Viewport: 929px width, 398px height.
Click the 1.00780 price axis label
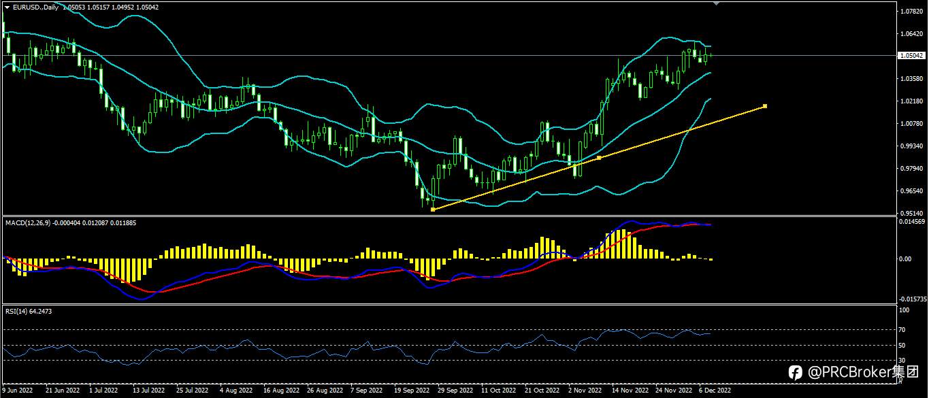911,124
